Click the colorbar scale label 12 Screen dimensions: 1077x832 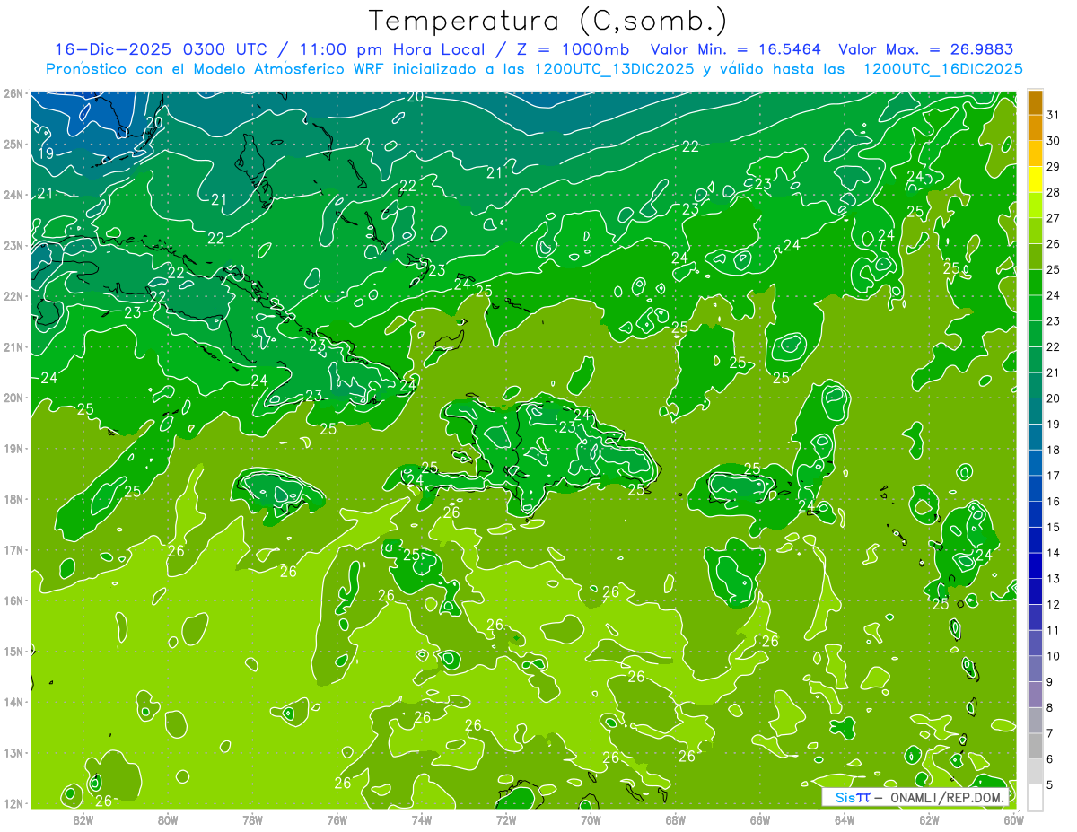[1053, 605]
